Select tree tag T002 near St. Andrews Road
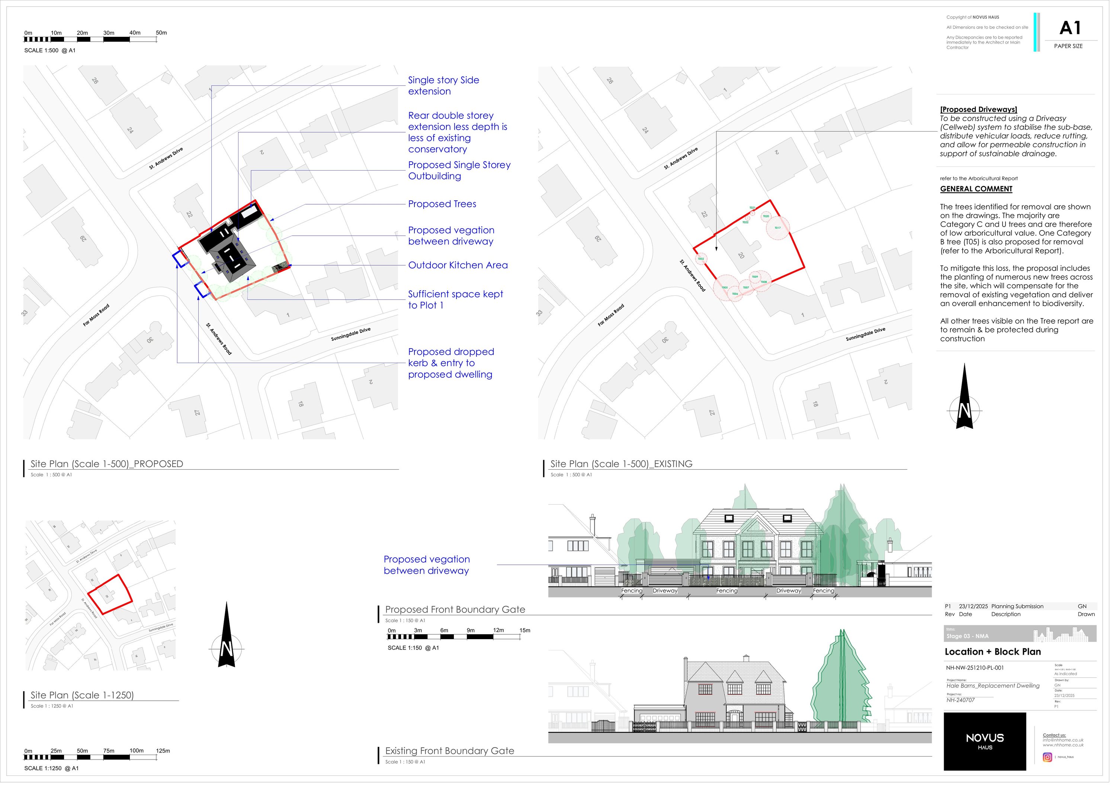The height and width of the screenshot is (787, 1116). [x=701, y=259]
